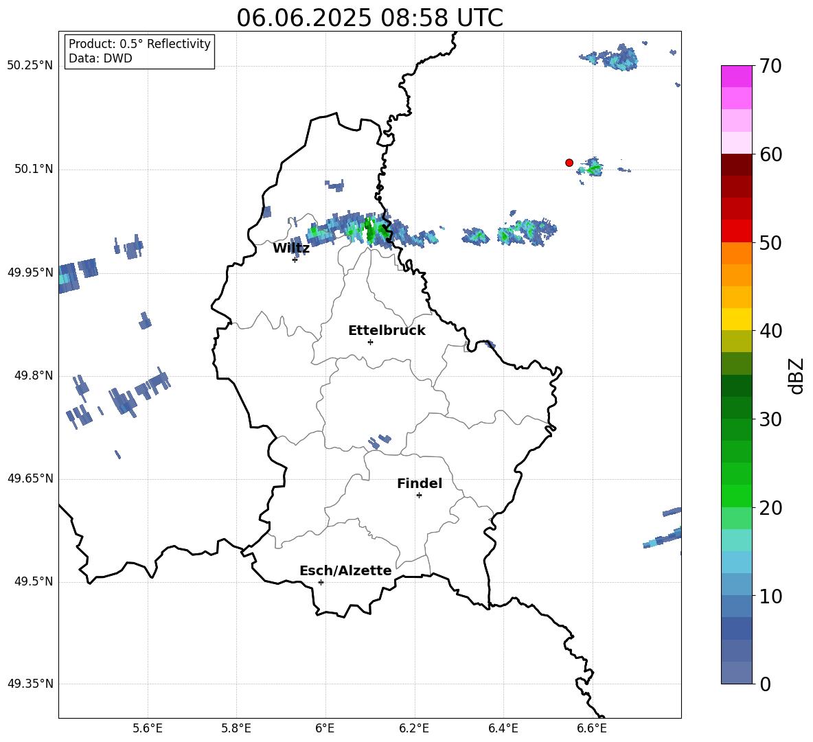Click the 6.2°E longitude label
Screen dimensions: 813x742
pyautogui.click(x=414, y=728)
